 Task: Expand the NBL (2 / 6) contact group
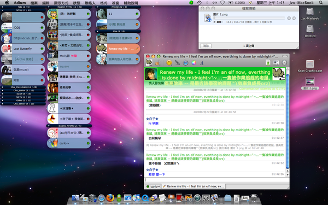(2, 7)
